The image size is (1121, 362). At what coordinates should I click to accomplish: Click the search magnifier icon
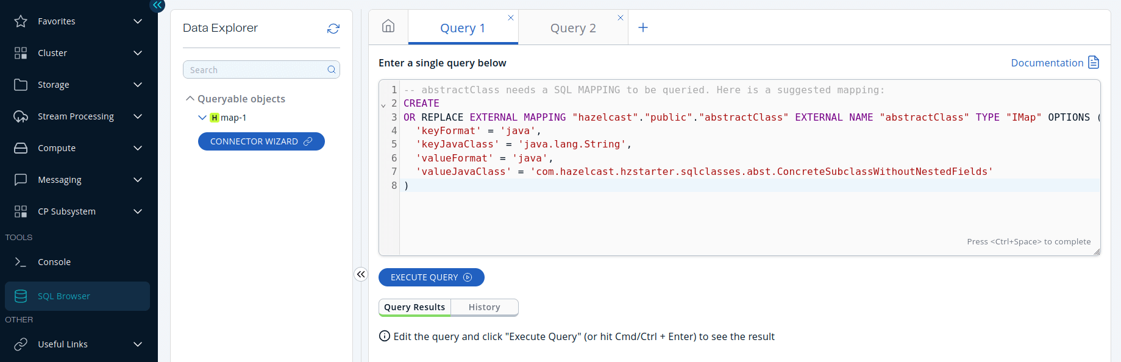point(331,69)
